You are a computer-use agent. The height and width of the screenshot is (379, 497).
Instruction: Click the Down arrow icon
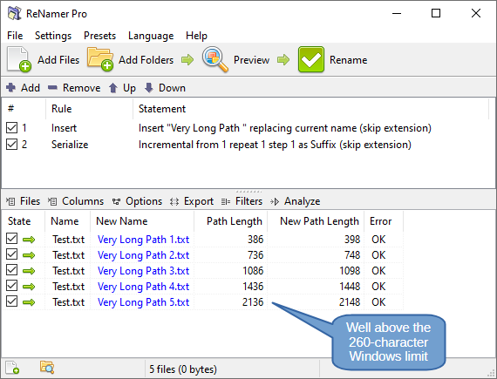click(x=148, y=88)
